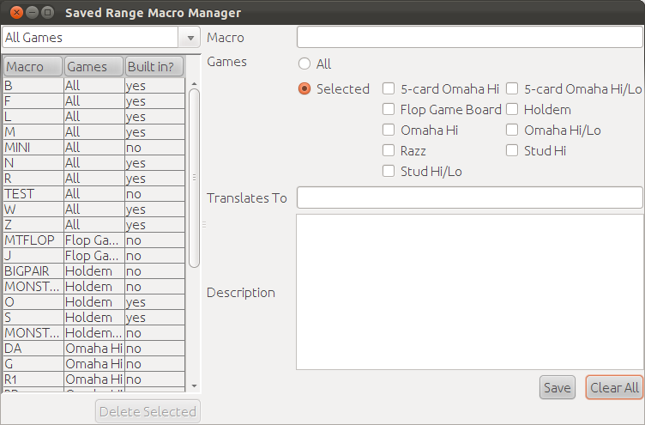Enable the Omaha Hi/Lo checkbox
This screenshot has width=645, height=425.
tap(512, 131)
